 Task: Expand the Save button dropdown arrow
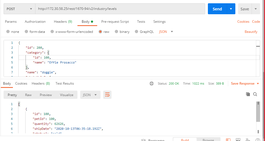(256, 9)
